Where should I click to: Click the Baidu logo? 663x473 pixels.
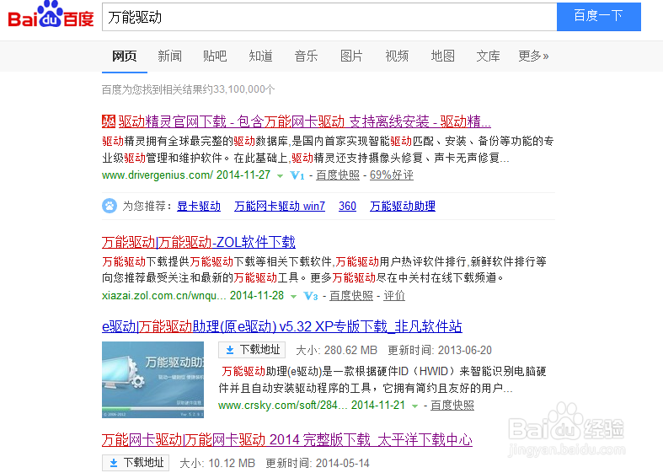coord(51,15)
